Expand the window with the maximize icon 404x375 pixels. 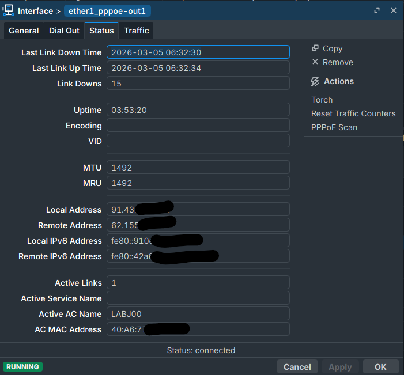point(377,10)
